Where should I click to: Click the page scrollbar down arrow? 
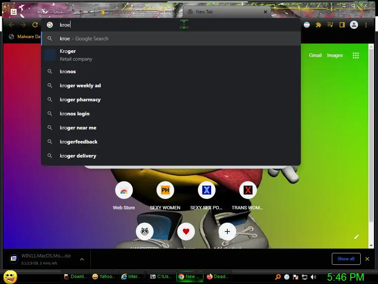pos(371,246)
